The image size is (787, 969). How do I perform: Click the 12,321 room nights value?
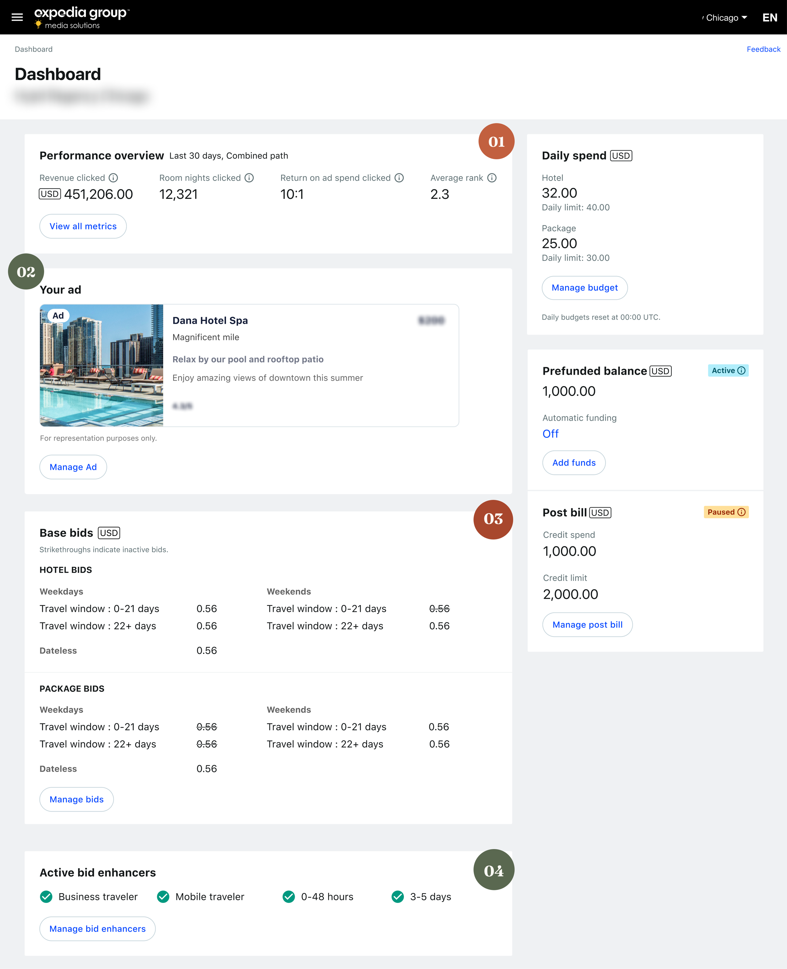[x=178, y=194]
